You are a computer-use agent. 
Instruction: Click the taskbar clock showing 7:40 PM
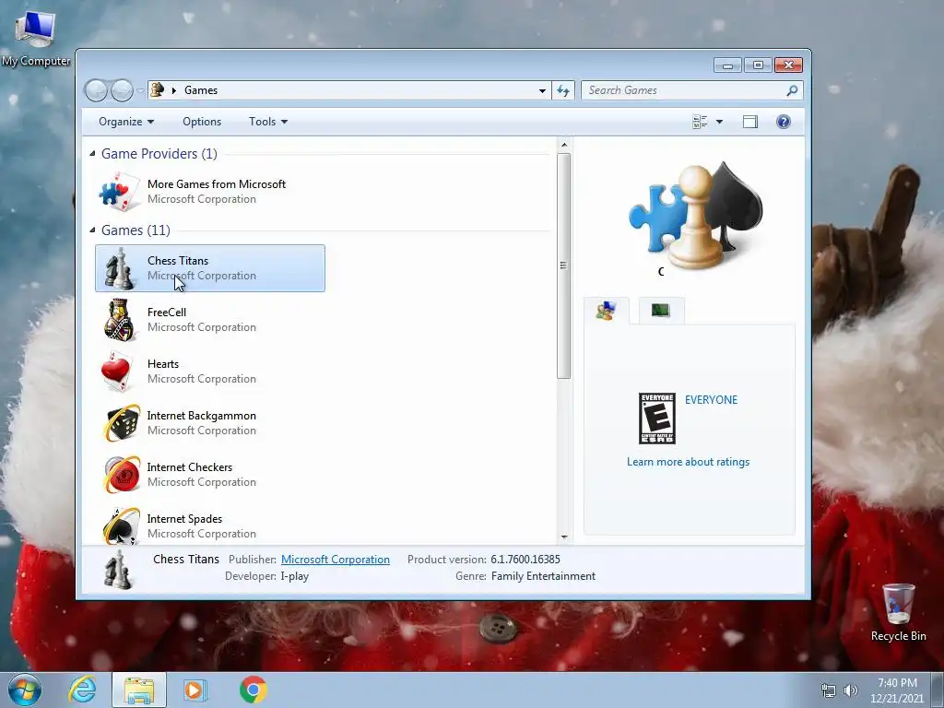896,690
